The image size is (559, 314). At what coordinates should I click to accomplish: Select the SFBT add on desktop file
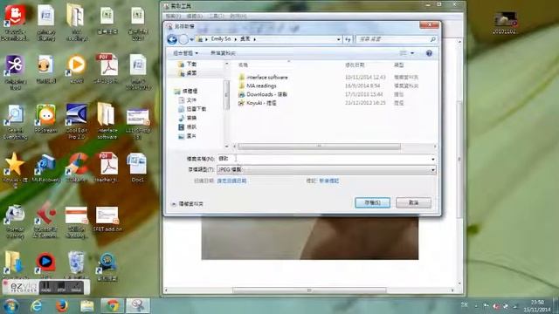click(107, 219)
